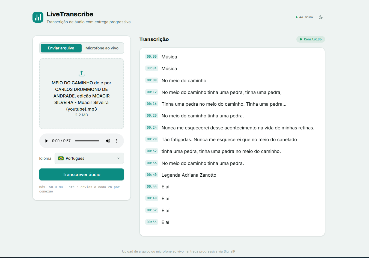
Task: Click the LiveTranscribe title text
Action: [x=70, y=14]
